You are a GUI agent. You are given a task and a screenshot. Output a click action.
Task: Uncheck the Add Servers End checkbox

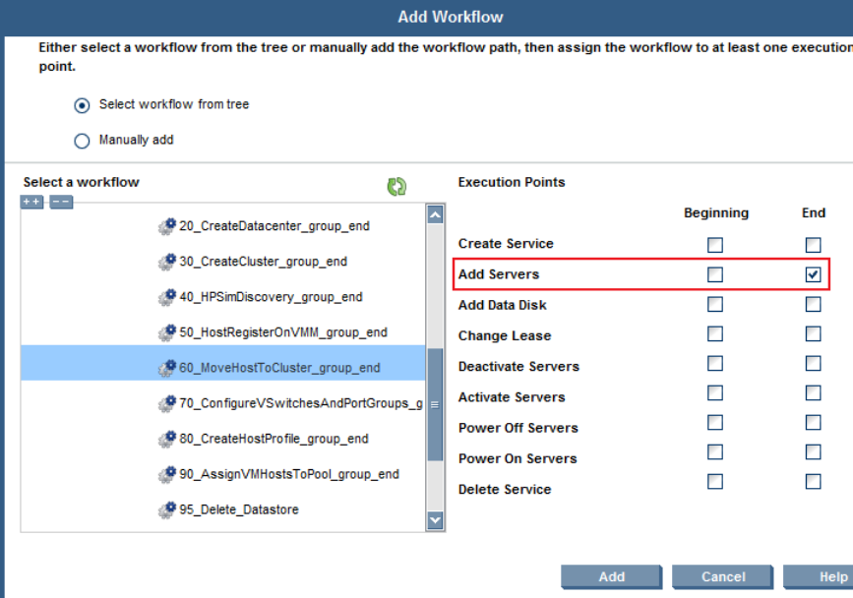pos(813,274)
